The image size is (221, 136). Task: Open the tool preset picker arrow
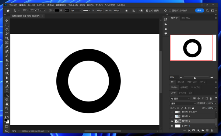pyautogui.click(x=19, y=11)
